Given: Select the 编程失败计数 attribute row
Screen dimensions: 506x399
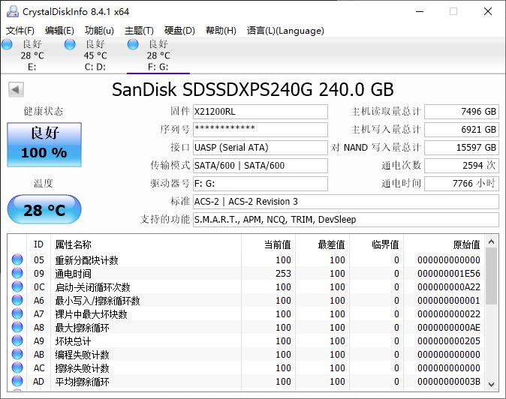Looking at the screenshot, I should (x=246, y=354).
